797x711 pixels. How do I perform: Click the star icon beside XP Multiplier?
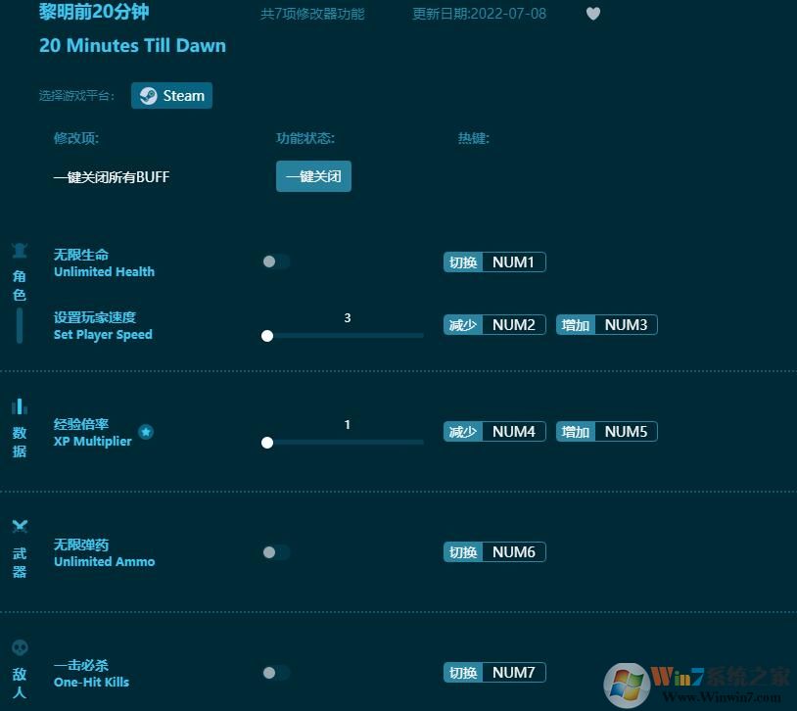146,431
